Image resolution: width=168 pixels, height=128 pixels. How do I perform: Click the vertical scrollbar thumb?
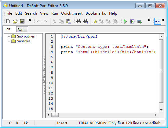click(x=161, y=71)
